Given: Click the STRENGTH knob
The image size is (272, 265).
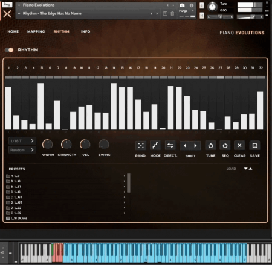Looking at the screenshot, I should (66, 144).
